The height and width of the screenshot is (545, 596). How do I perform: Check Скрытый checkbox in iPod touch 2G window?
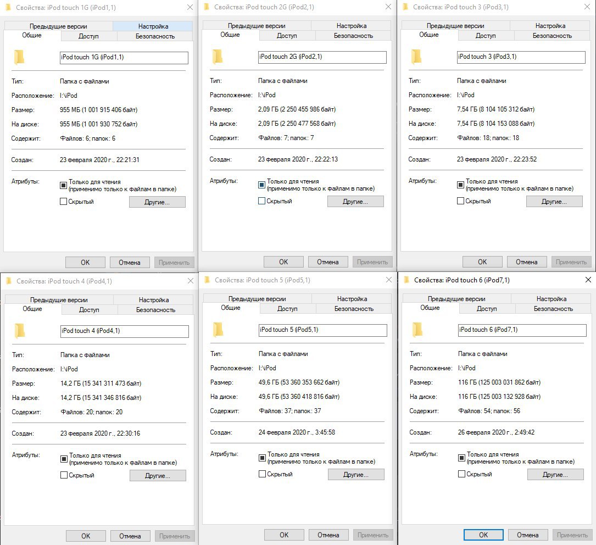point(261,201)
